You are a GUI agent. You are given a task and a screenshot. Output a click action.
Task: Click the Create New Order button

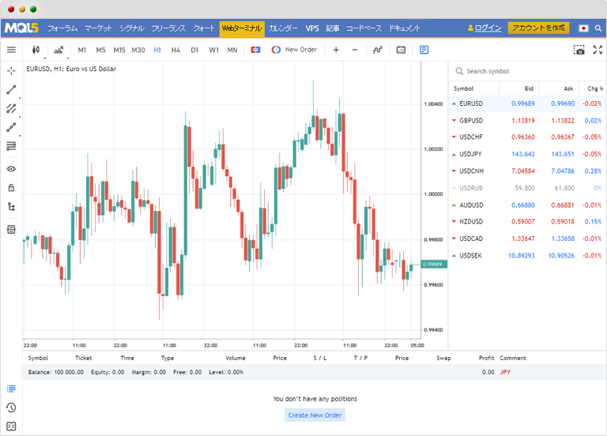coord(315,415)
